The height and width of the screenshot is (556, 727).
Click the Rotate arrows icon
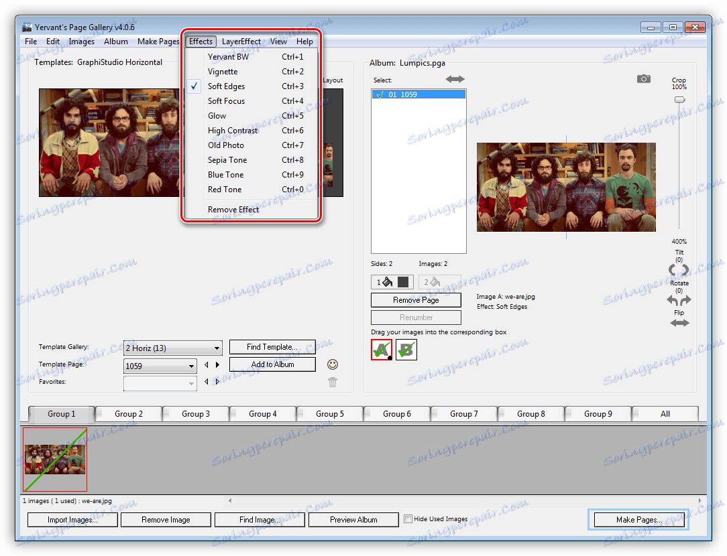(679, 300)
